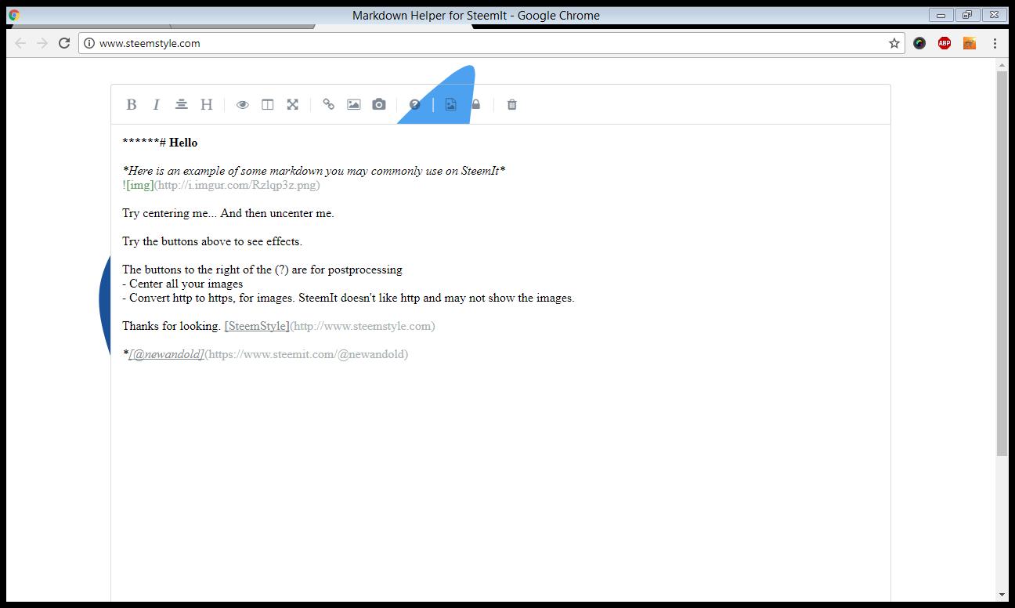
Task: Open Chrome's three-dot menu
Action: tap(995, 43)
